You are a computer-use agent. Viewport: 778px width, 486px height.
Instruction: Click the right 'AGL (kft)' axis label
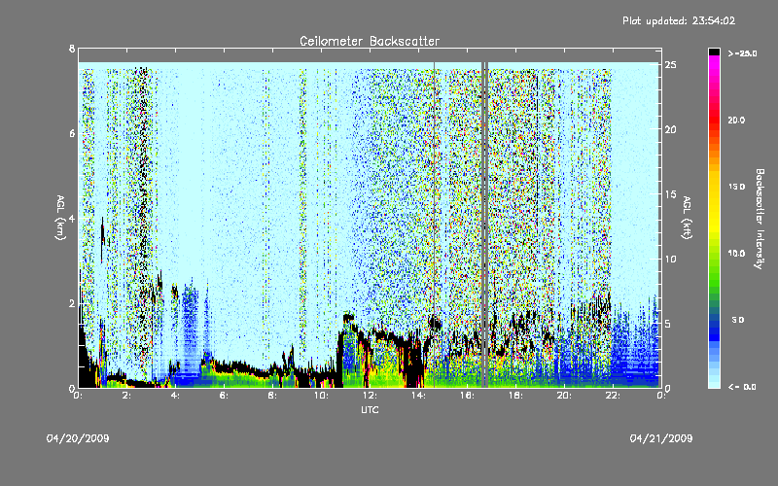687,218
